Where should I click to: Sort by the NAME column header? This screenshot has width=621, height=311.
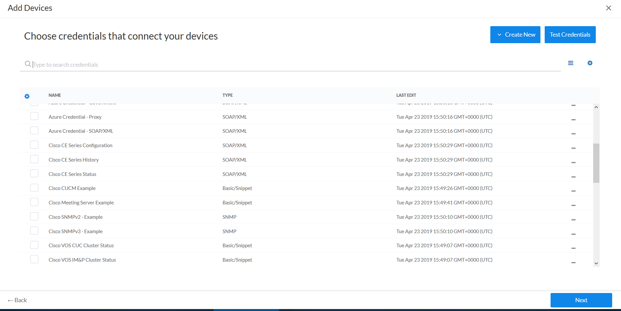coord(55,95)
